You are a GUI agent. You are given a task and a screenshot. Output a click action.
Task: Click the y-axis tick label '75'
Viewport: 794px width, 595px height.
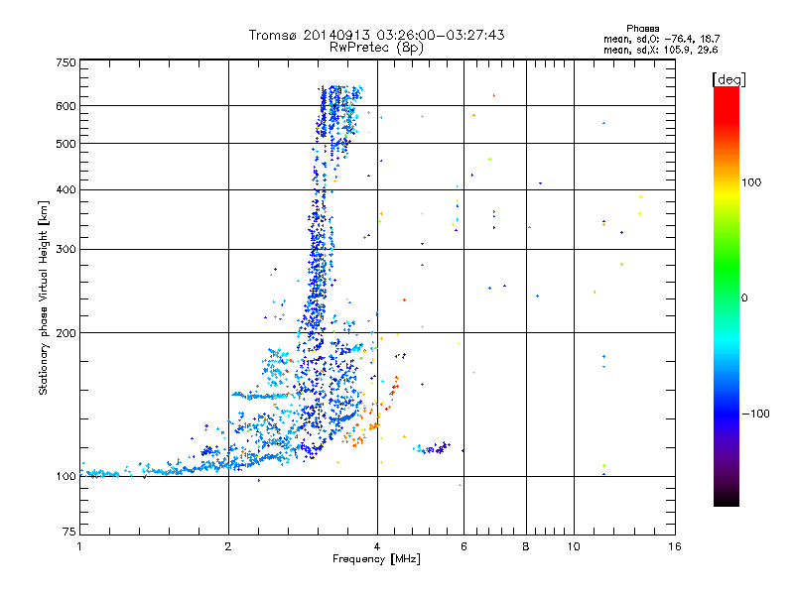(69, 532)
